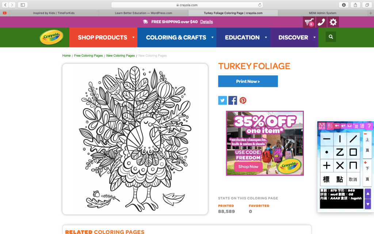Click the phone contact icon

(x=321, y=22)
